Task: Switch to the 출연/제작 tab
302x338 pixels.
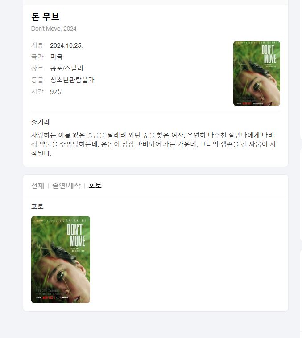Action: pyautogui.click(x=66, y=186)
